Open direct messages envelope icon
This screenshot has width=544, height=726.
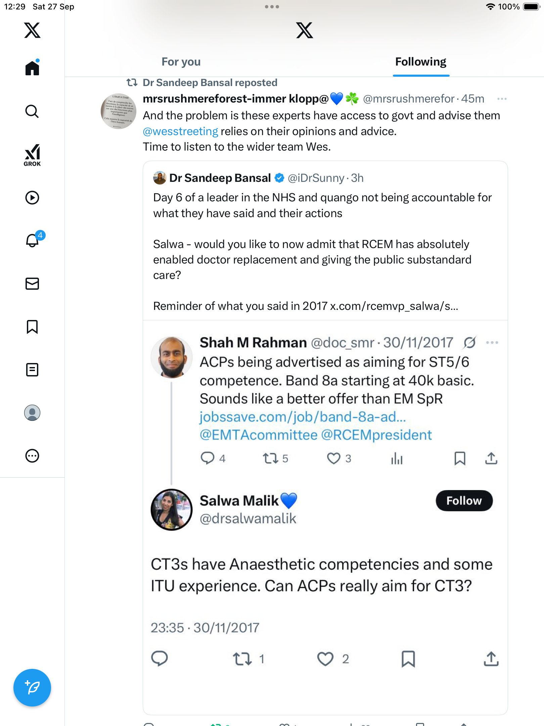coord(32,284)
